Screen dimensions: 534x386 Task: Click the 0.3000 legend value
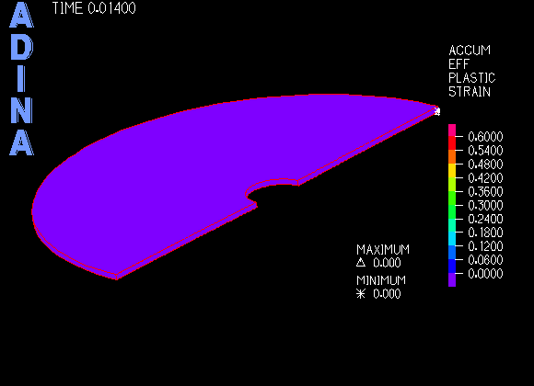pyautogui.click(x=485, y=205)
